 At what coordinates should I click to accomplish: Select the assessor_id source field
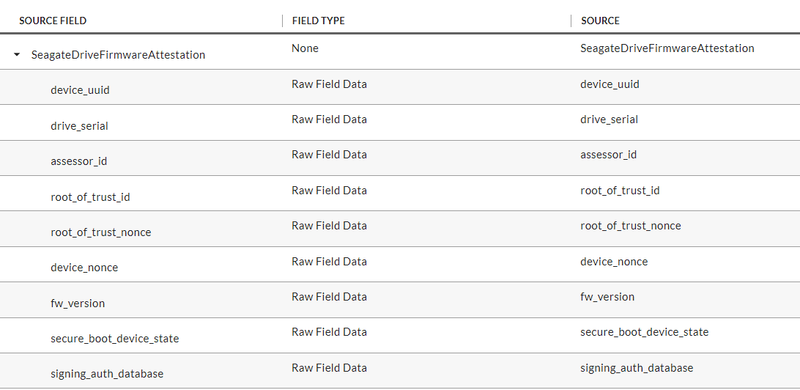click(x=78, y=161)
